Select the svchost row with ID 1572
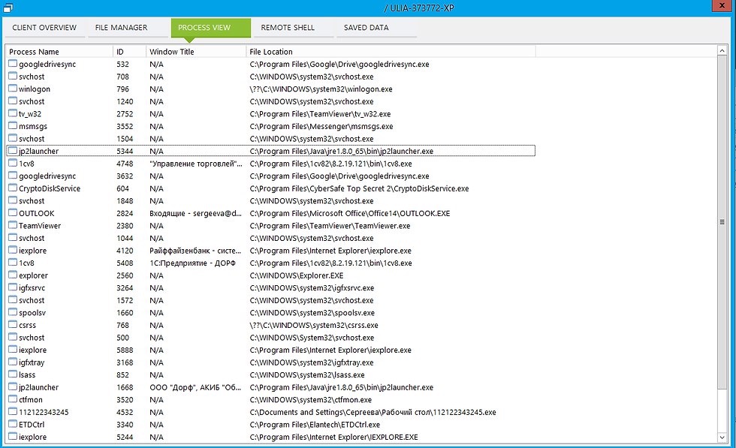This screenshot has height=448, width=736. (270, 300)
